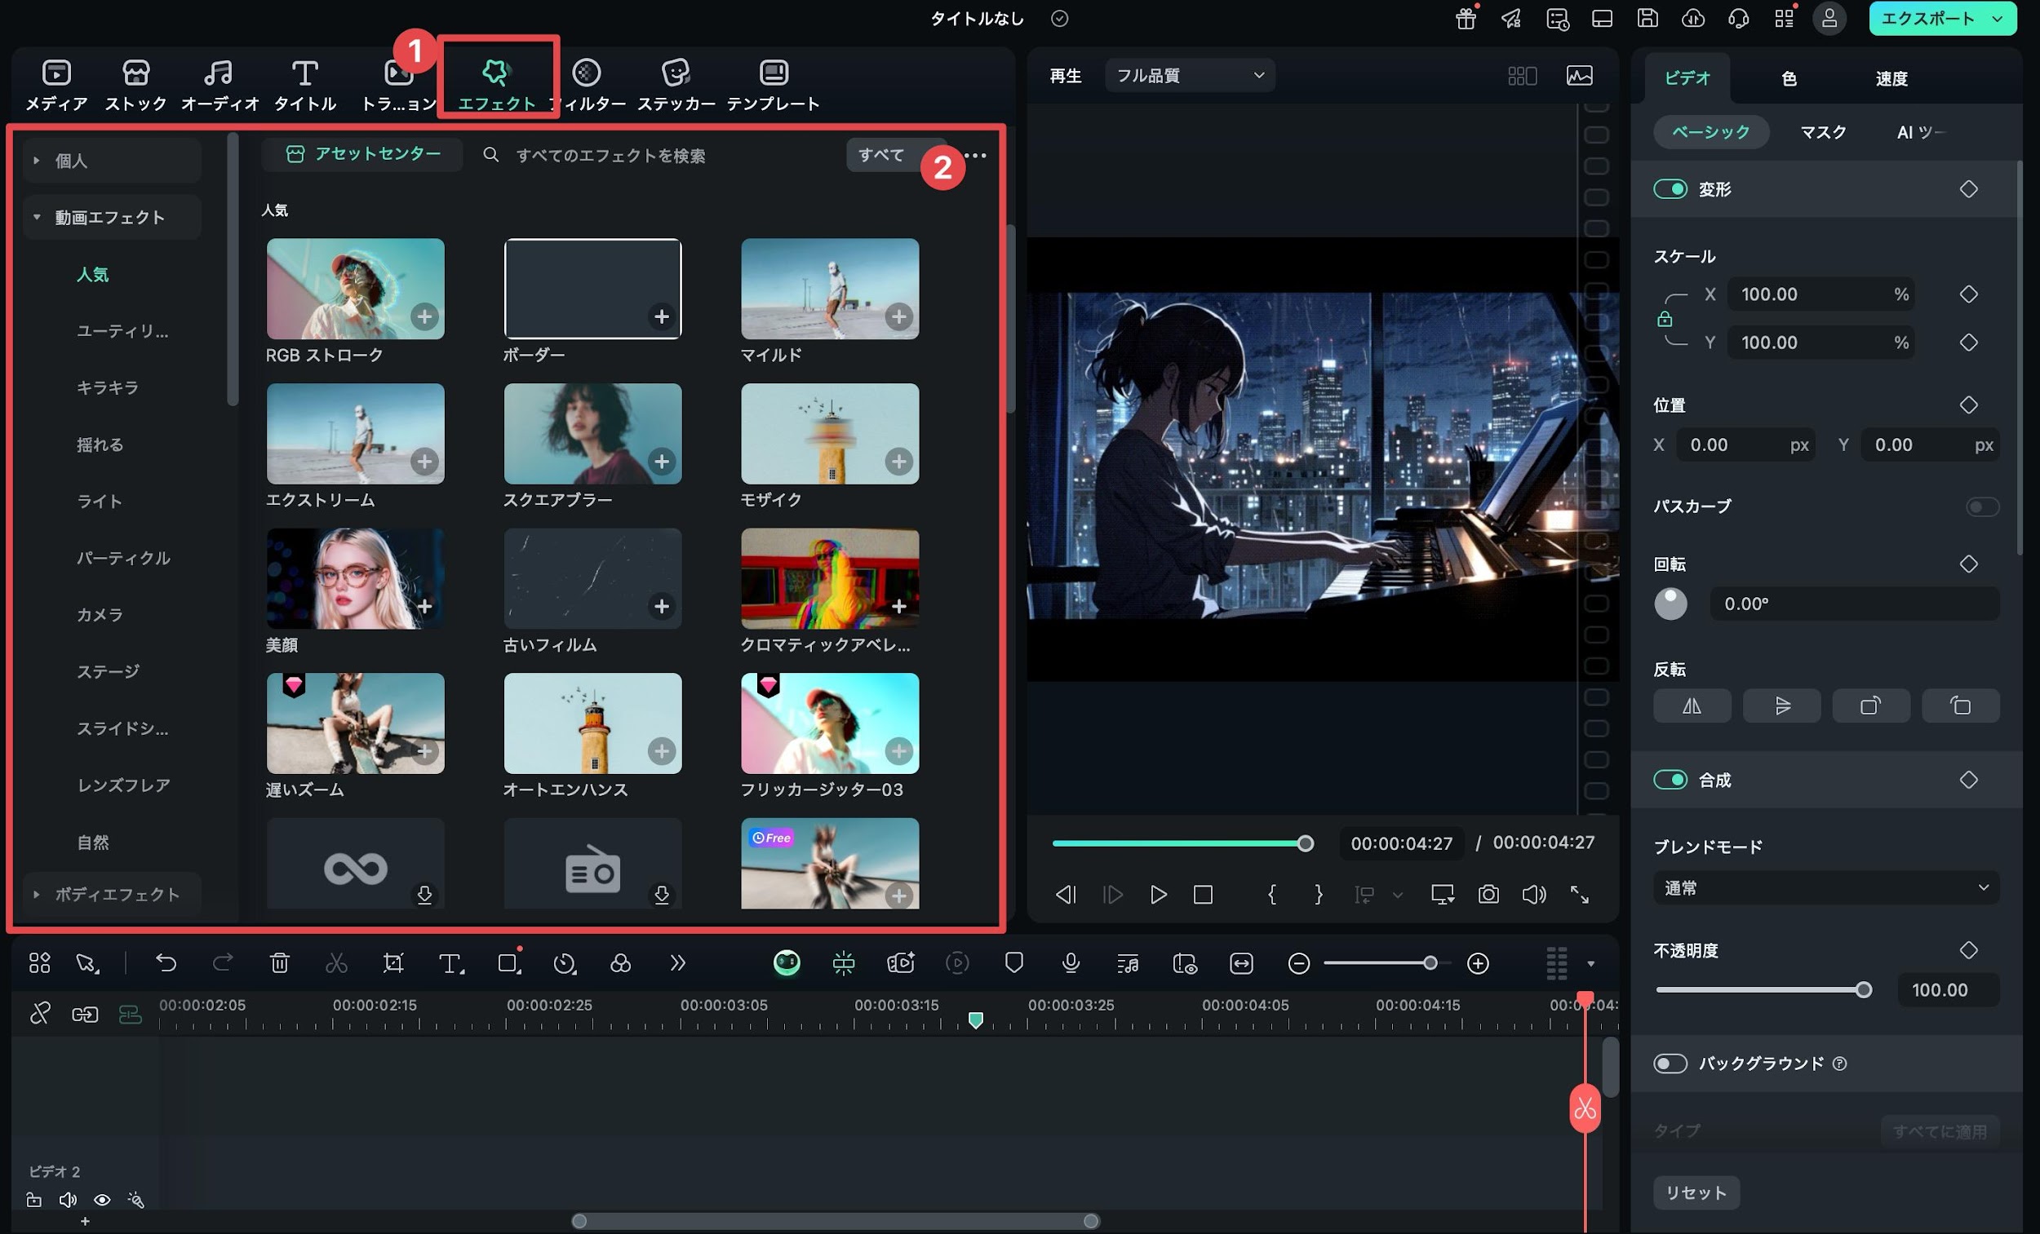
Task: Open the Audio (オーディオ) panel
Action: (220, 85)
